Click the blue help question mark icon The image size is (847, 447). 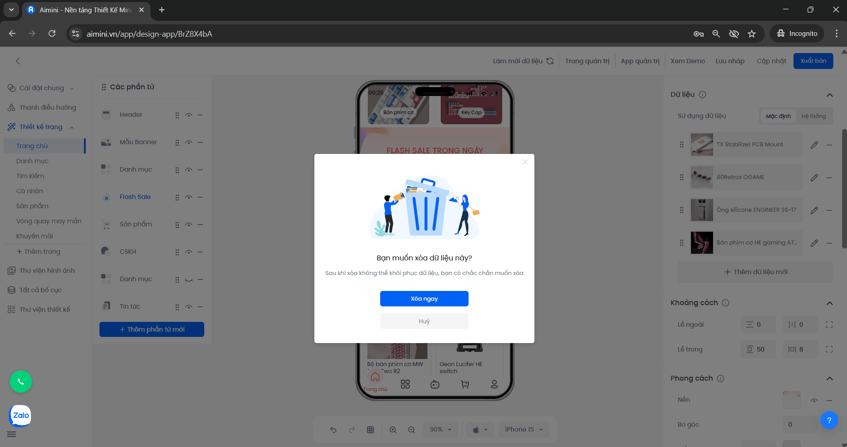coord(829,420)
